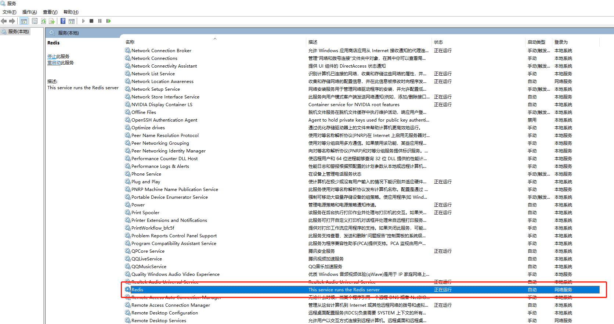Select Problem Reports Control Panel Support
The height and width of the screenshot is (324, 614).
click(174, 236)
